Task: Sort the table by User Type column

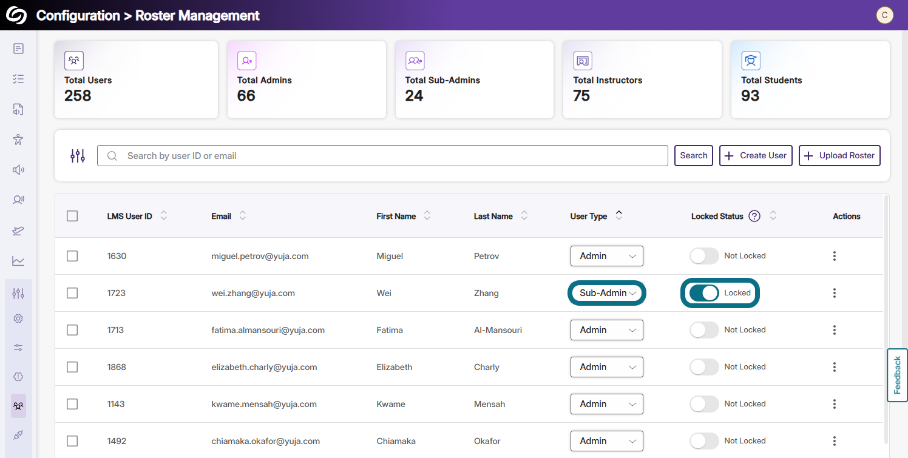Action: pos(618,215)
